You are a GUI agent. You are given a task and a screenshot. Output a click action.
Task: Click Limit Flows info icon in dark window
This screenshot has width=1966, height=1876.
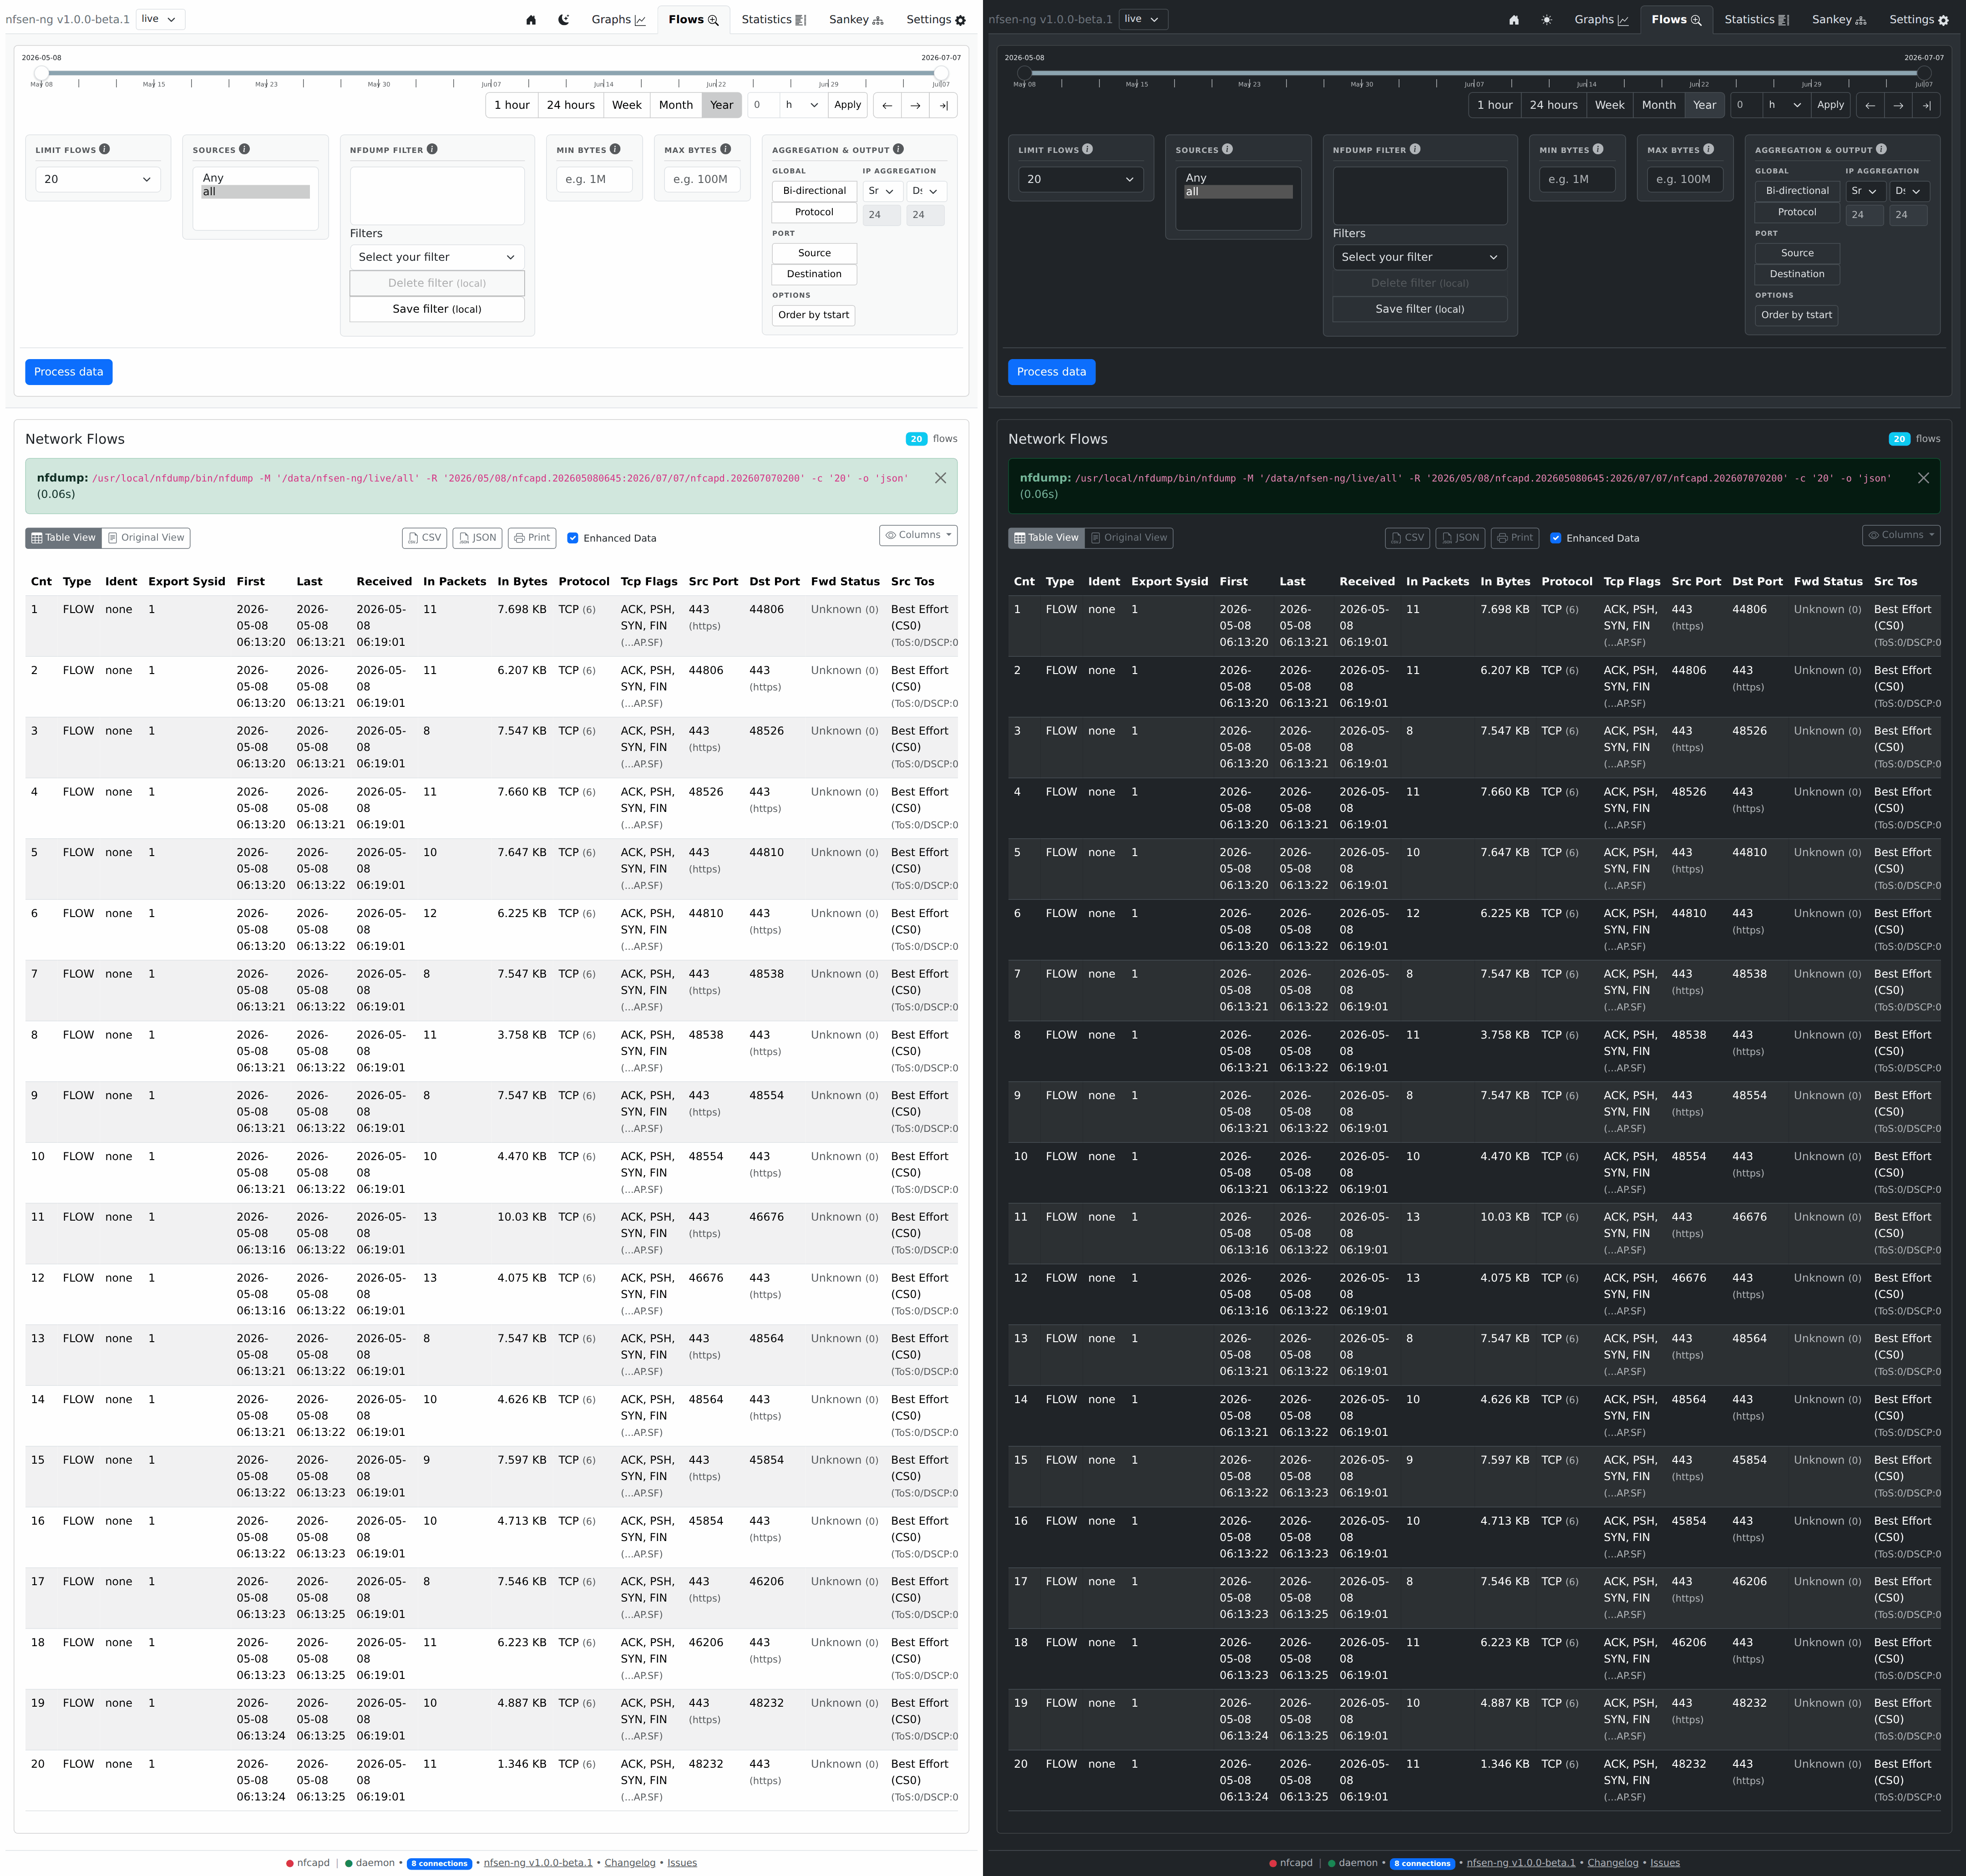pyautogui.click(x=1088, y=149)
